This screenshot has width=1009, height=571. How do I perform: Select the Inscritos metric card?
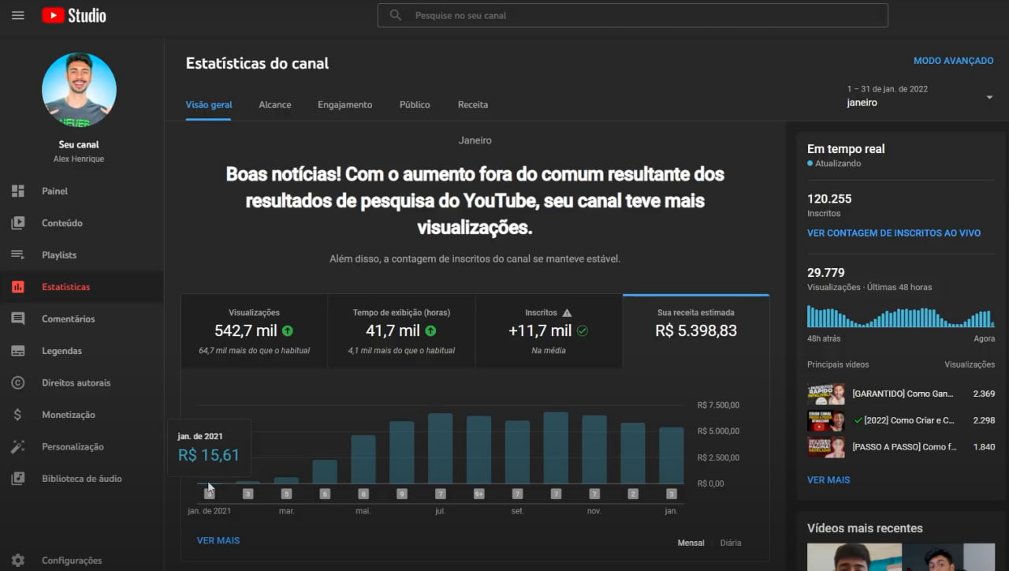(x=549, y=331)
